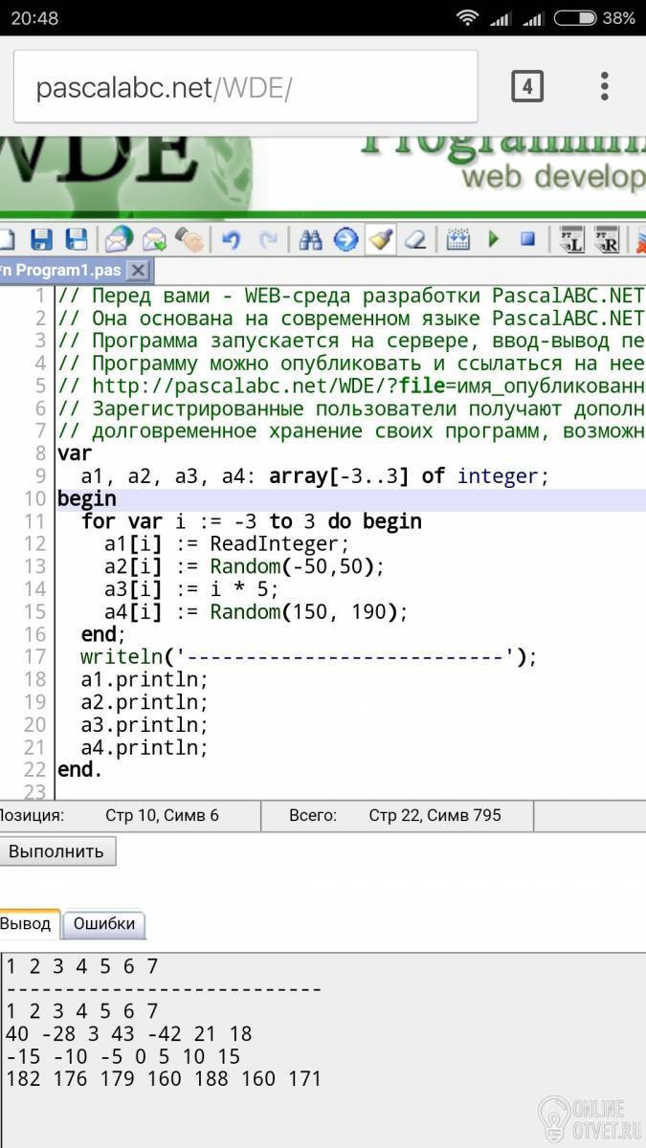Click the blue Stop program square
Image resolution: width=646 pixels, height=1148 pixels.
coord(527,239)
